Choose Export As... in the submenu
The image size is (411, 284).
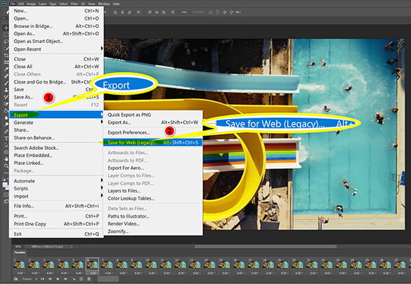tap(153, 122)
